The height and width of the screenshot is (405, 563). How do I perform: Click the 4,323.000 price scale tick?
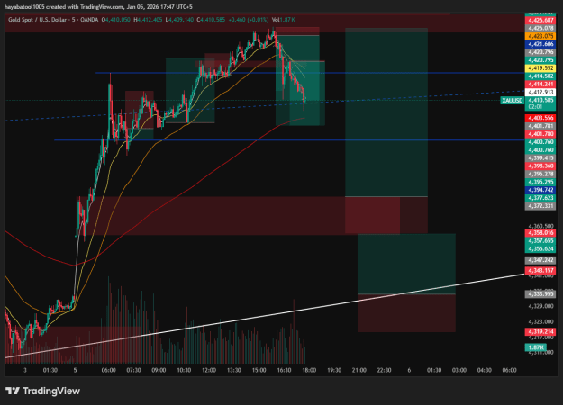click(x=540, y=322)
